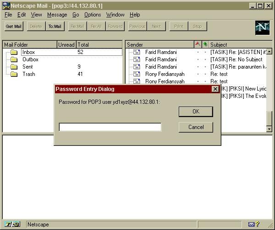Click the Delete toolbar button
The image size is (275, 230).
(x=36, y=27)
